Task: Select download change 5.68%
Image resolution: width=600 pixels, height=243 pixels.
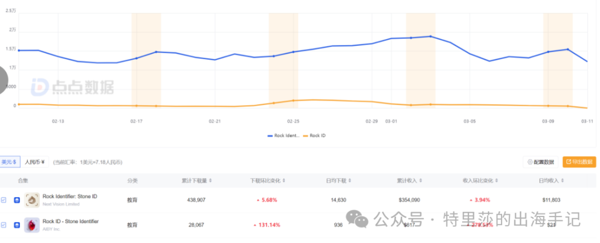Action: pos(267,200)
